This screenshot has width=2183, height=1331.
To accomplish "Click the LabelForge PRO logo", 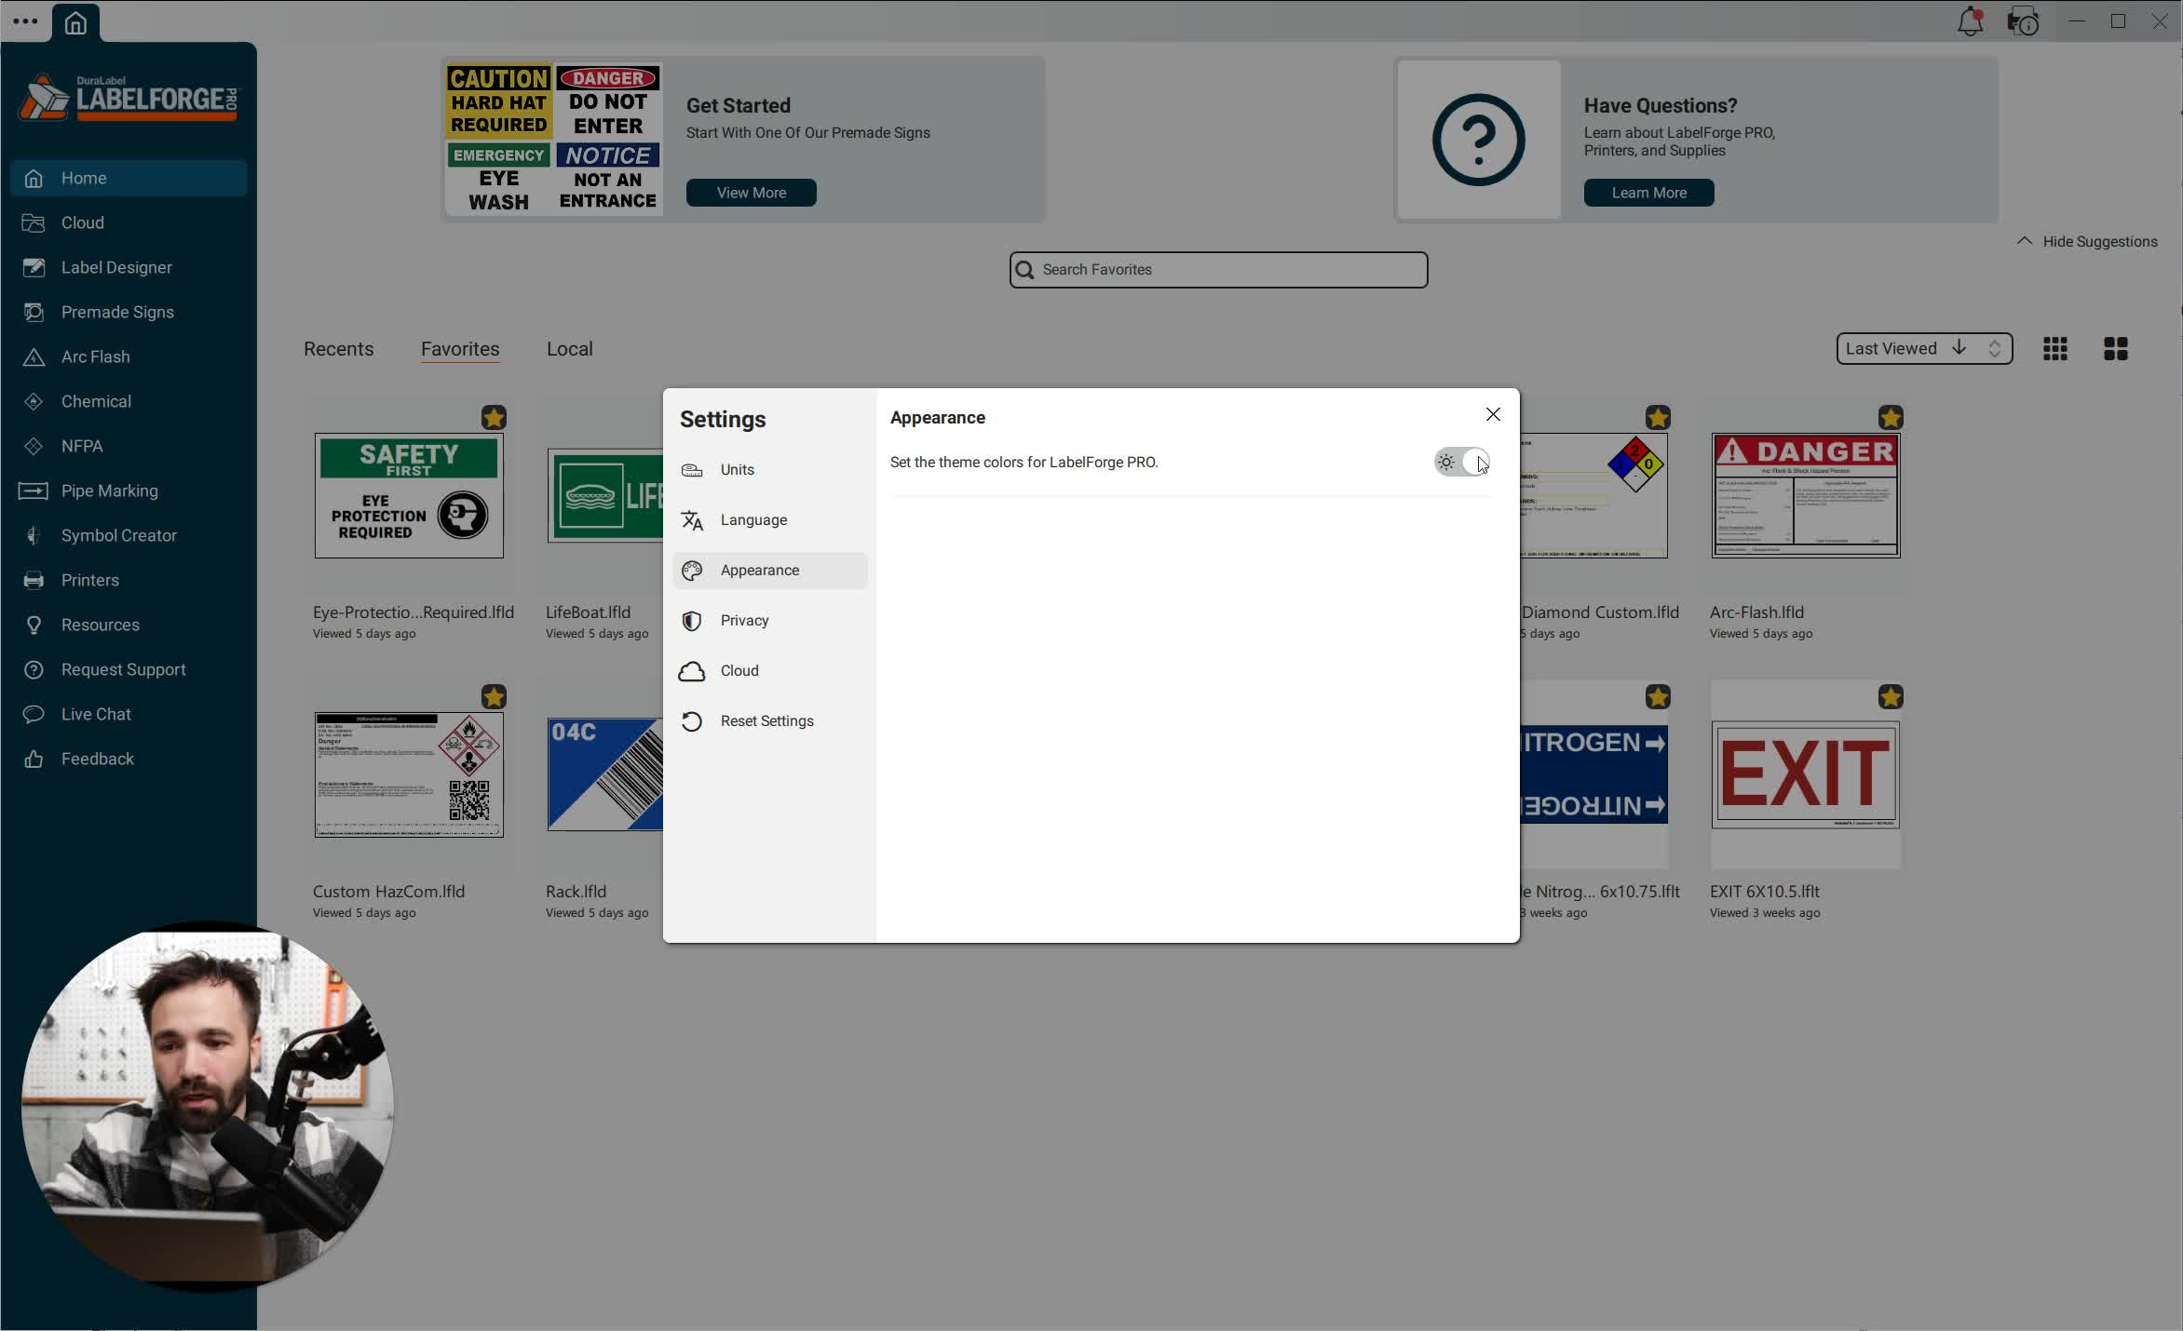I will pos(129,98).
